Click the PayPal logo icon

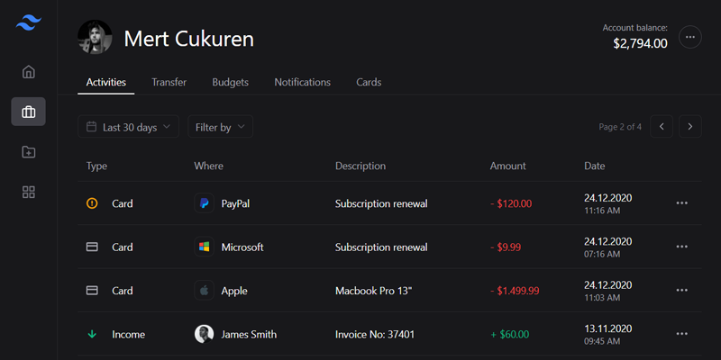coord(204,203)
